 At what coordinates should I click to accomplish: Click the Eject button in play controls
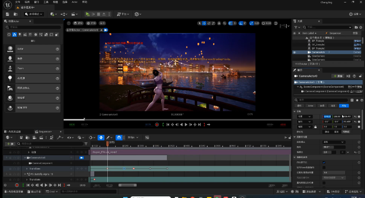click(x=104, y=14)
